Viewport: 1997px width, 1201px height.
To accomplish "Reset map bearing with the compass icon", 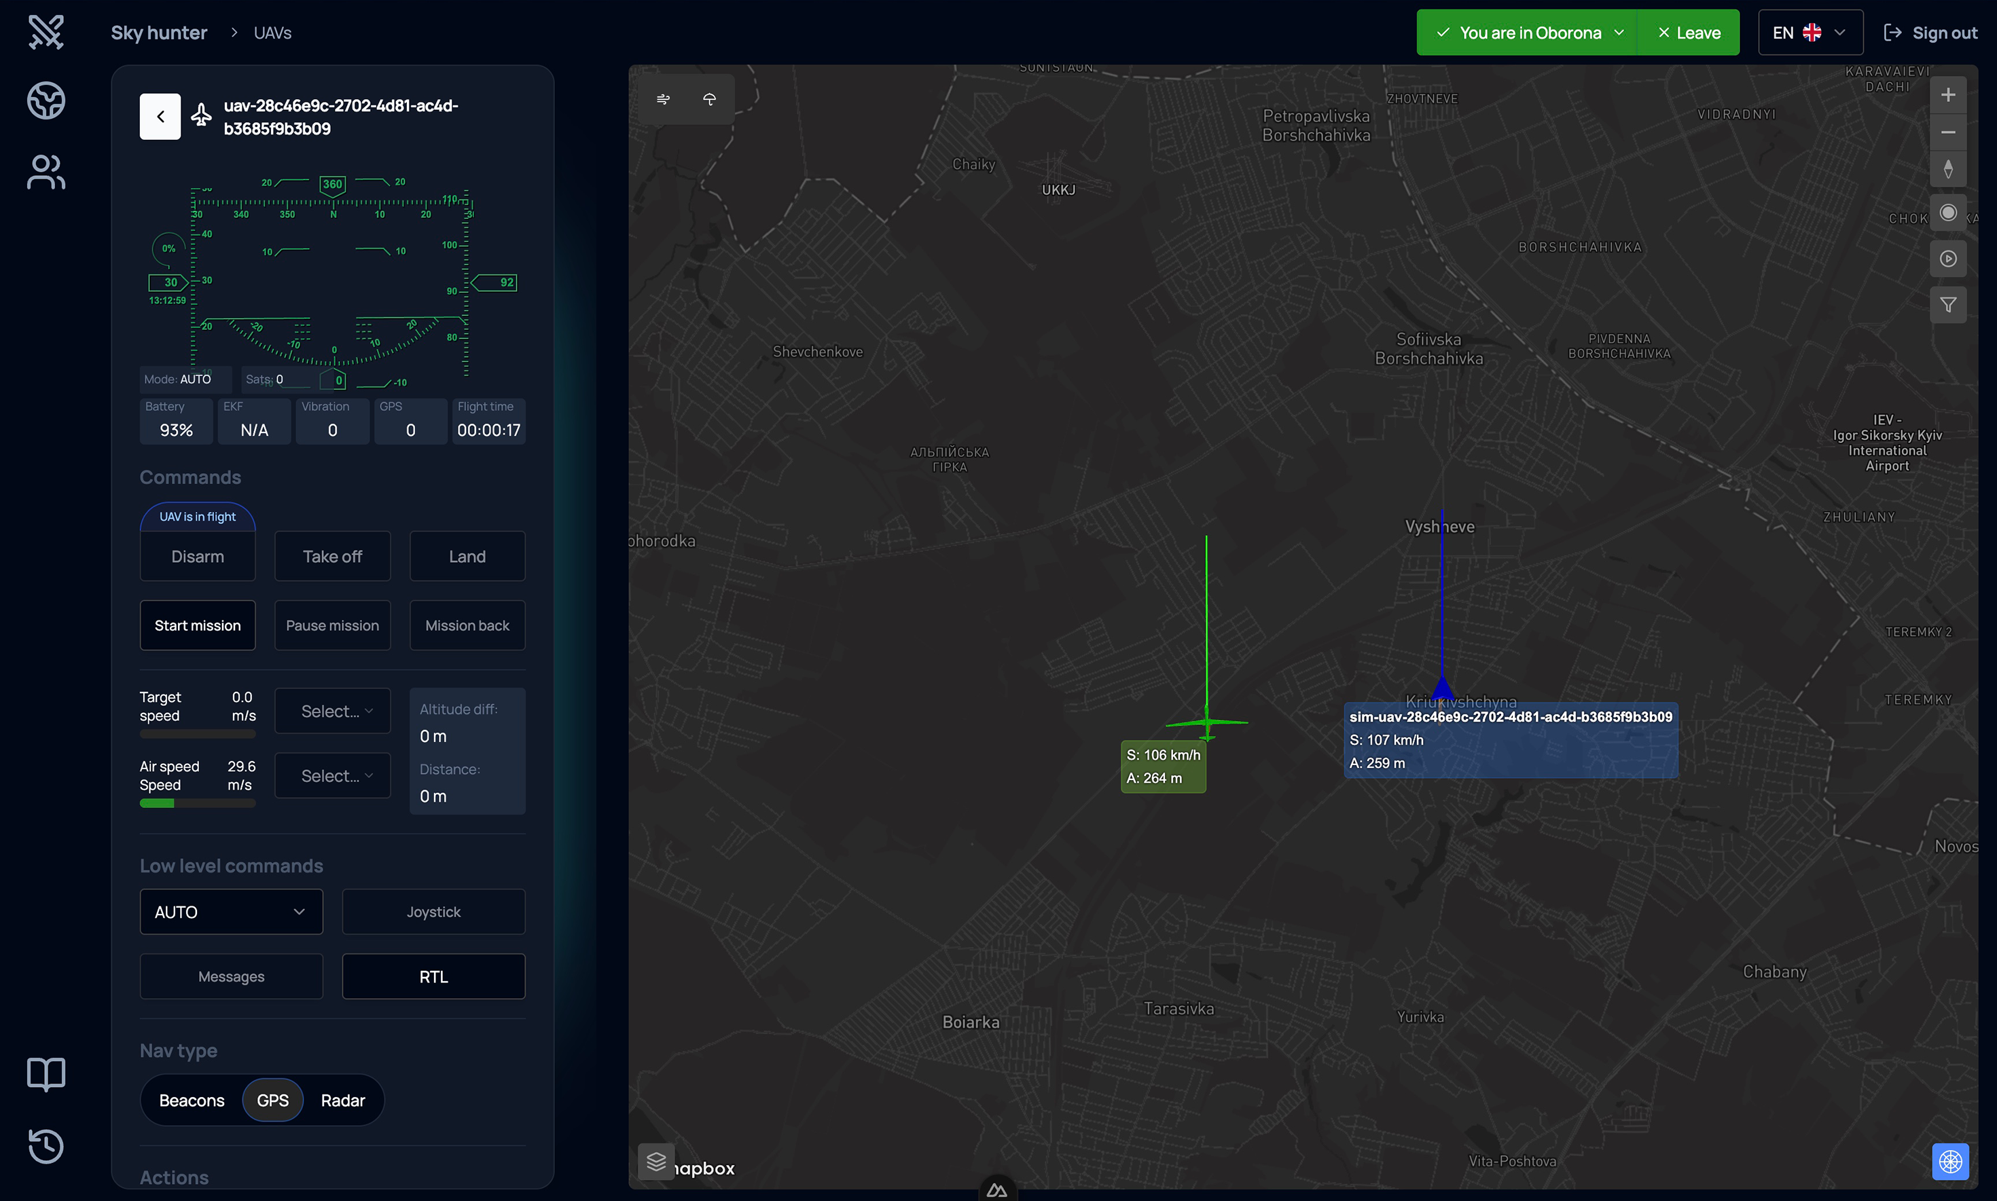I will pyautogui.click(x=1947, y=169).
